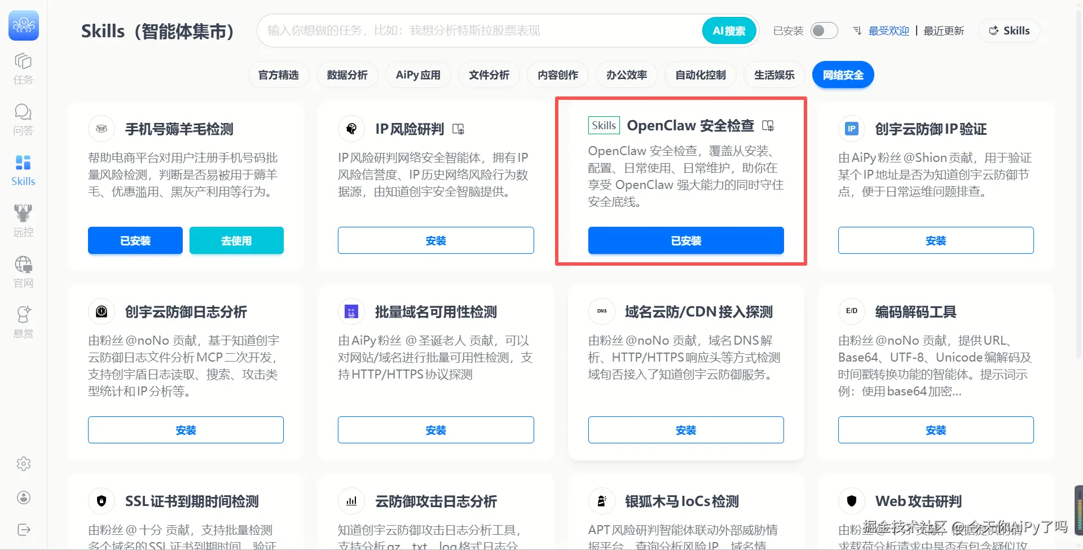Click 已安装 on OpenClaw 安全检查 card
The height and width of the screenshot is (550, 1083).
pos(686,240)
